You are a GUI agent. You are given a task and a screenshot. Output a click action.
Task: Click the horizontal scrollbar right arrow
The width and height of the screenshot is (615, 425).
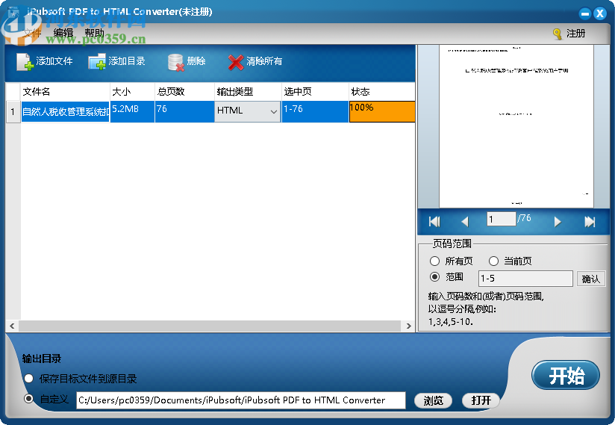[x=409, y=326]
